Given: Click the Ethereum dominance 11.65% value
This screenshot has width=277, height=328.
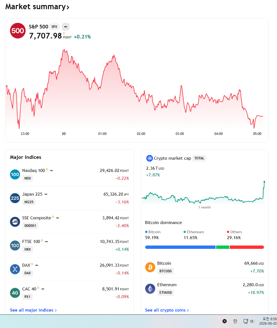Looking at the screenshot, I should (x=191, y=238).
